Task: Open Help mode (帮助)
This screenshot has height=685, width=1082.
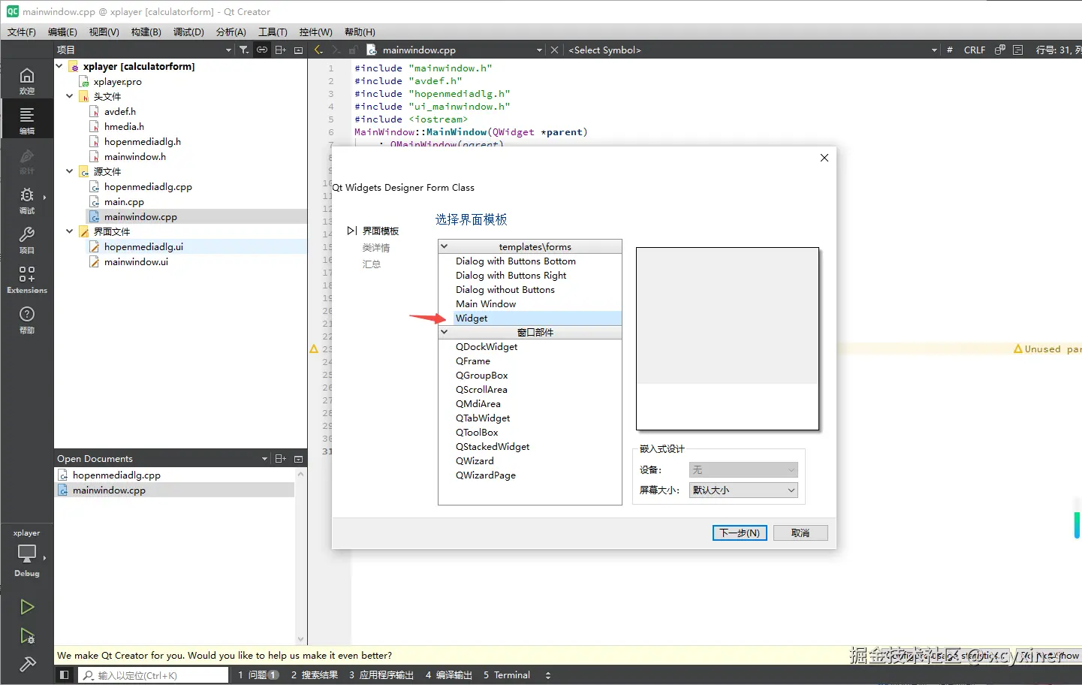Action: coord(27,319)
